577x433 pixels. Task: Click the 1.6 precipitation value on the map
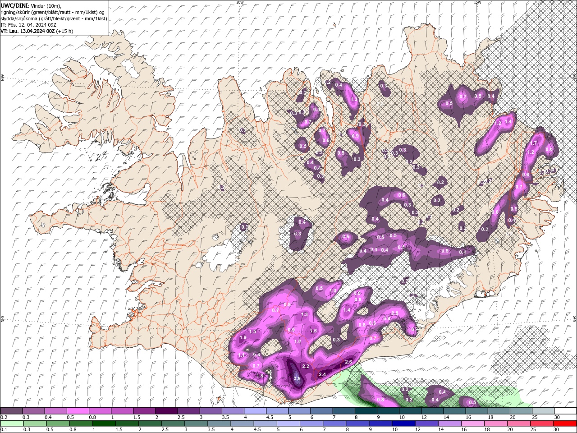click(x=314, y=331)
